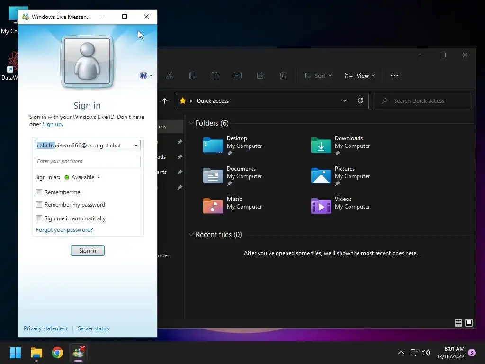Click the Rename icon in File Explorer
This screenshot has height=364, width=485.
(x=238, y=75)
